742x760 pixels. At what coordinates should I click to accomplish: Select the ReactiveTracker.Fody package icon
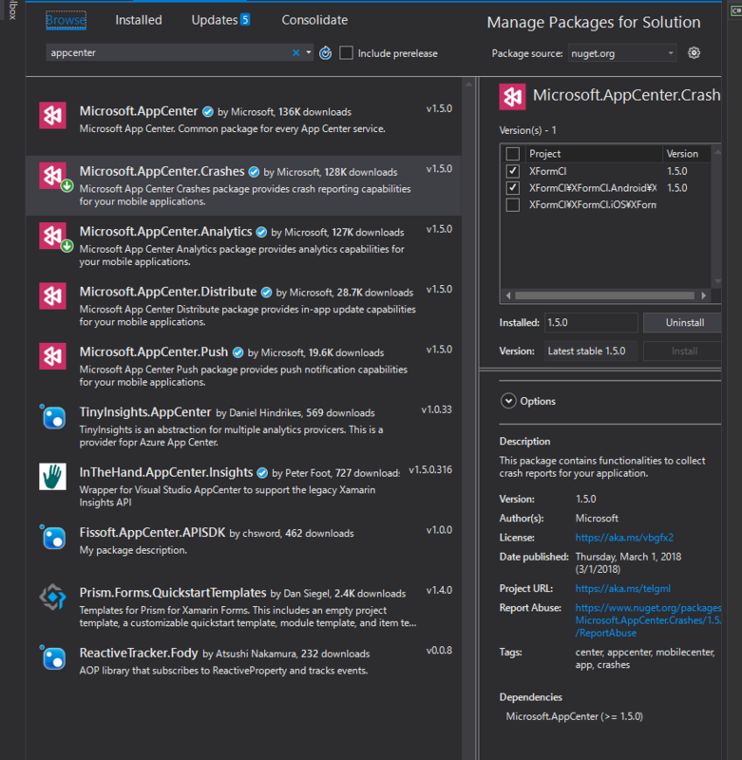pyautogui.click(x=52, y=657)
